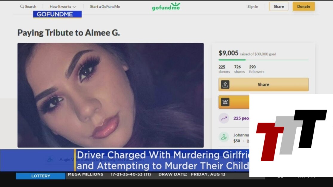333x187 pixels.
Task: Open the How it works menu
Action: click(x=63, y=7)
